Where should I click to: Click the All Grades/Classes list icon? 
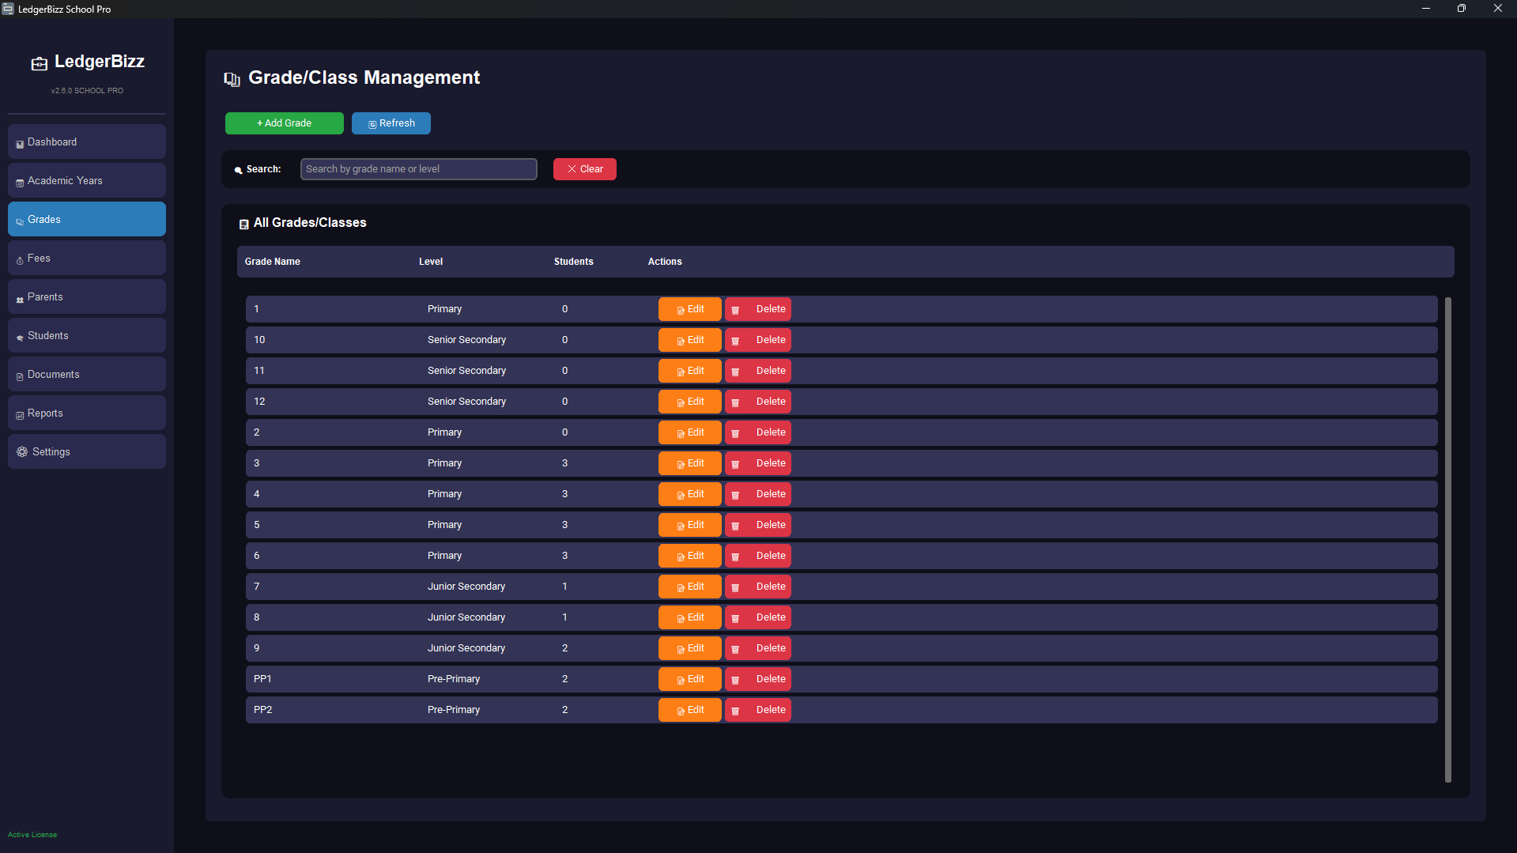(x=244, y=225)
